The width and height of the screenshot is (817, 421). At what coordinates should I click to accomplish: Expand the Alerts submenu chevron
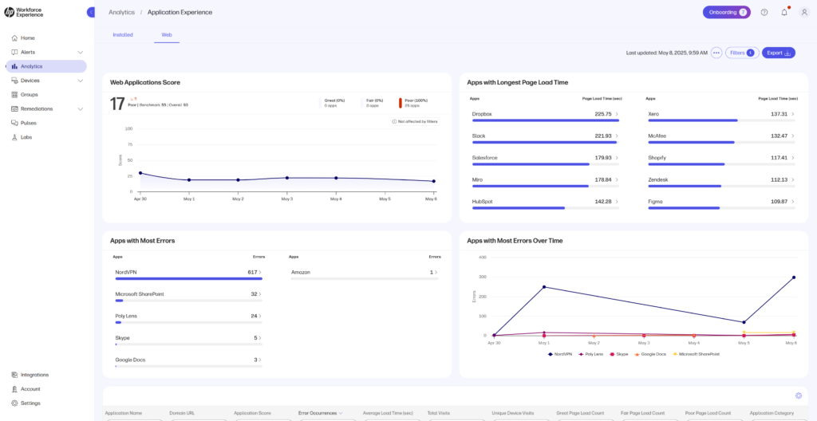(x=81, y=52)
